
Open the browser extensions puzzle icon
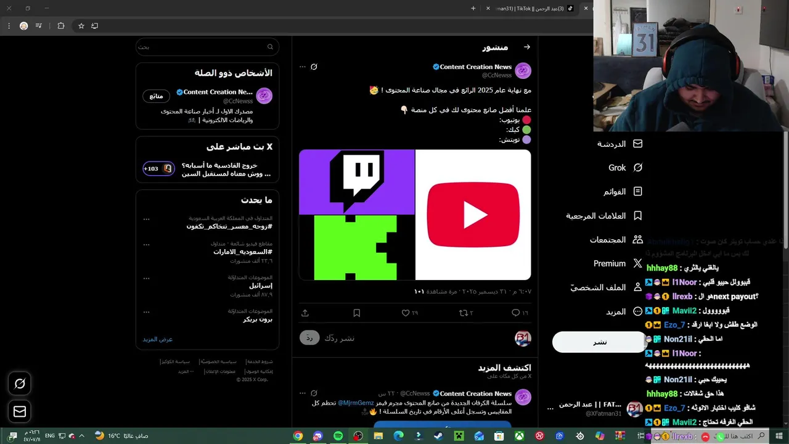click(60, 26)
